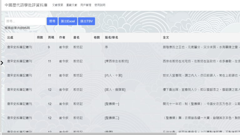Click the 頁碼 column header

coord(51,37)
